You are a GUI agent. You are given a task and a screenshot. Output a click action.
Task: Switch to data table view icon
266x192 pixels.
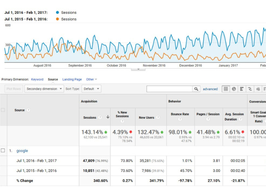226,89
